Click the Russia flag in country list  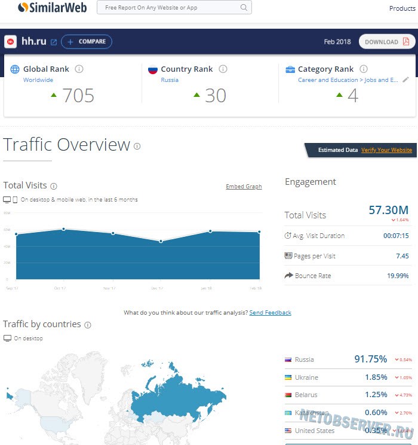click(288, 360)
